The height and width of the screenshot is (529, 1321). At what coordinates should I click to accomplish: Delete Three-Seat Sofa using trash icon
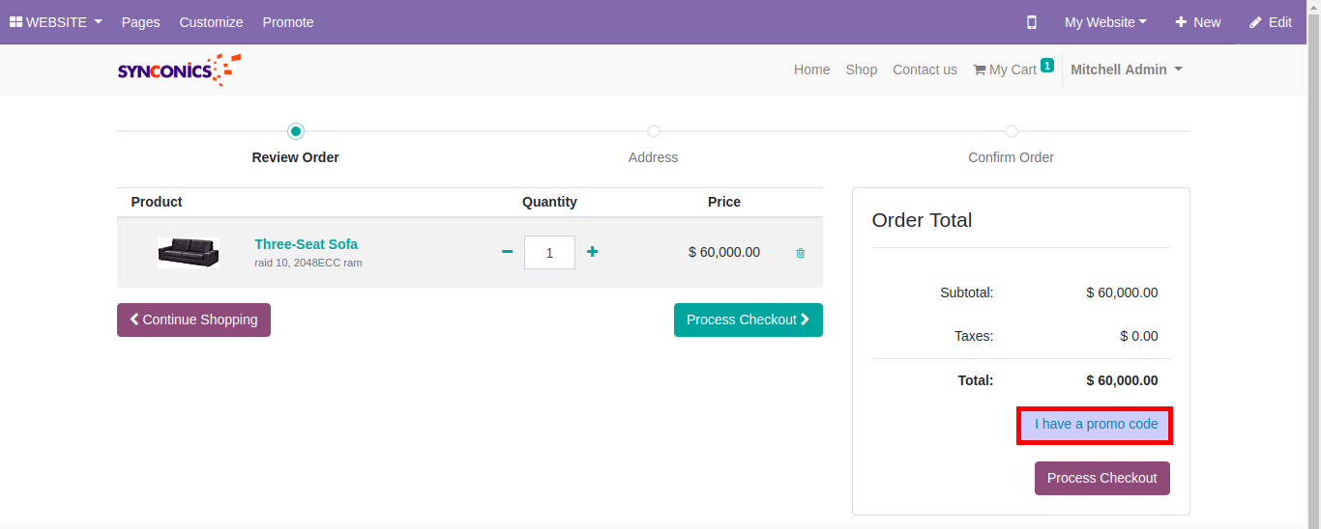coord(800,253)
